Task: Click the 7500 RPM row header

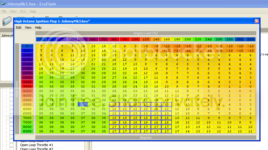Action: pos(27,122)
